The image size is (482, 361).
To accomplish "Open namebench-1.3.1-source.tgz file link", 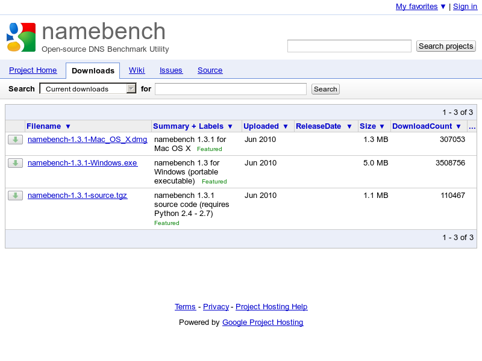I will (78, 195).
